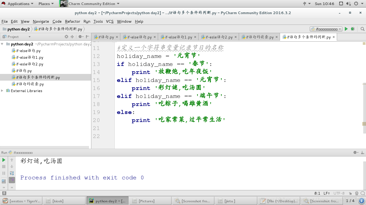Switch to the [Pictures] taskbar window
The image size is (366, 205).
[x=150, y=201]
